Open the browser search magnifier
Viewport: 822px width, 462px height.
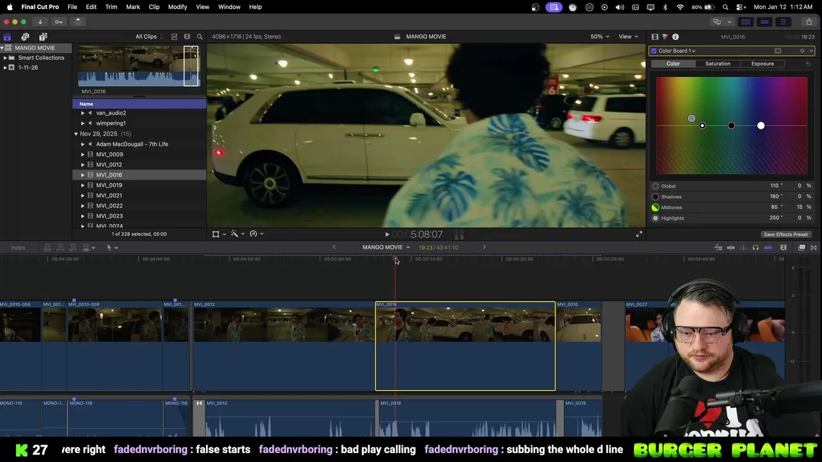pos(200,37)
